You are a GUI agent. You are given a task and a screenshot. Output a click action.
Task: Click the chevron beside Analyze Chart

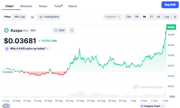click(163, 106)
